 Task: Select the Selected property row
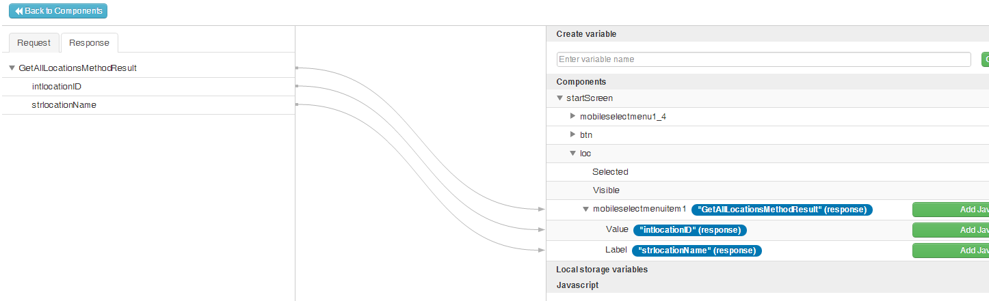pos(610,172)
